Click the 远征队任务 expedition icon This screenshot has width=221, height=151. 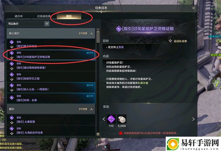[x=170, y=41]
